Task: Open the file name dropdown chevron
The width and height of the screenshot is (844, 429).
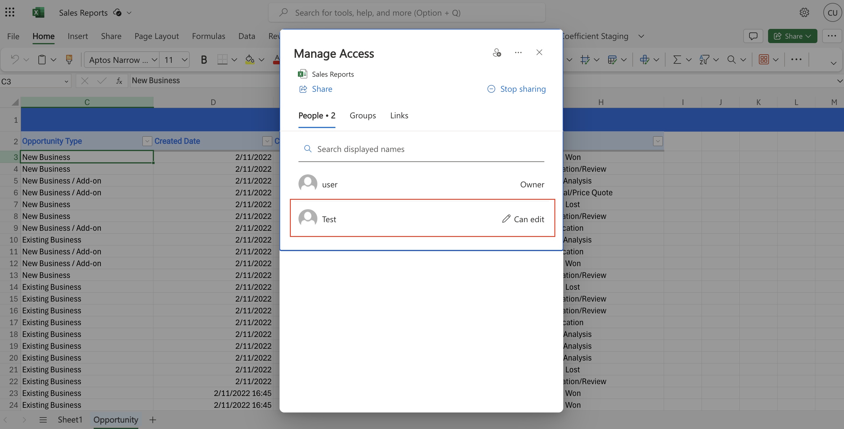Action: (129, 13)
